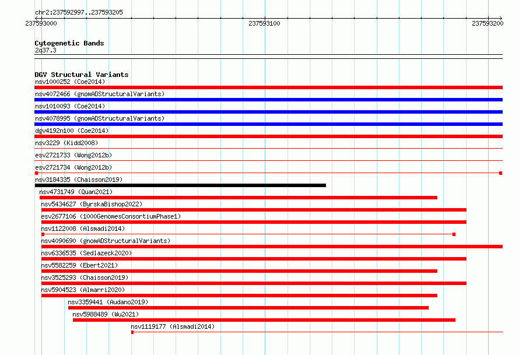Select the red bar under dgv4192n100
Screen dimensions: 519x355
268,136
